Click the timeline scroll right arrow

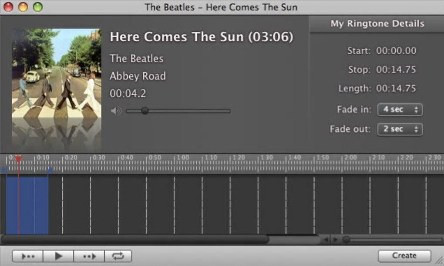335,239
